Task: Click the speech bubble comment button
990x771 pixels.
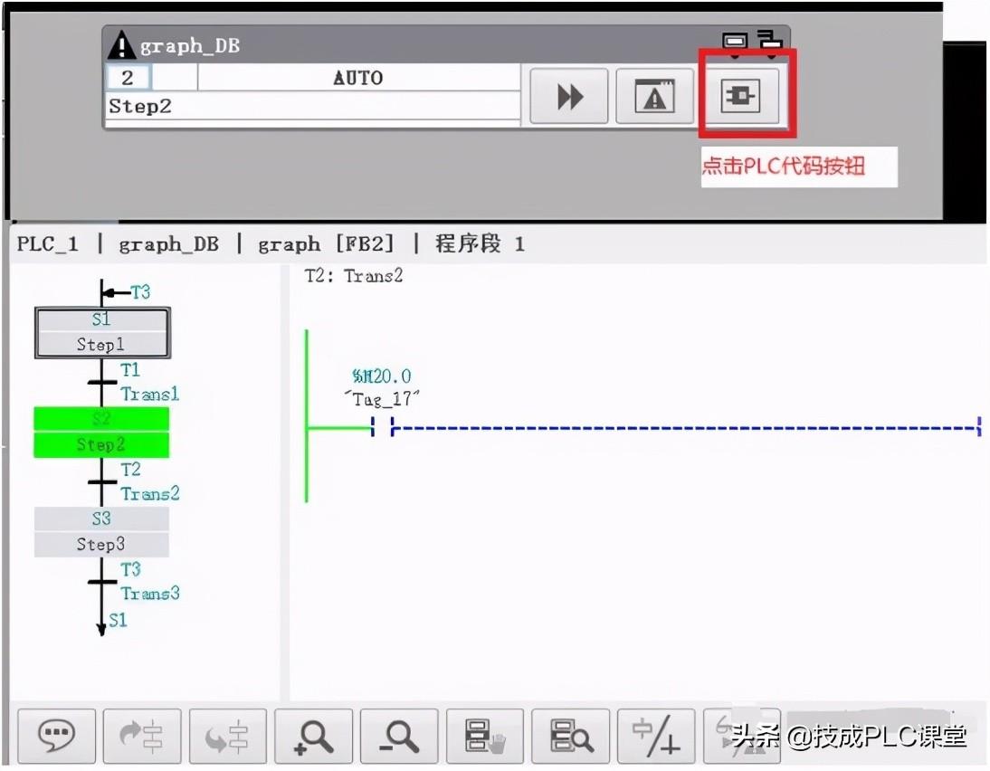Action: [57, 737]
